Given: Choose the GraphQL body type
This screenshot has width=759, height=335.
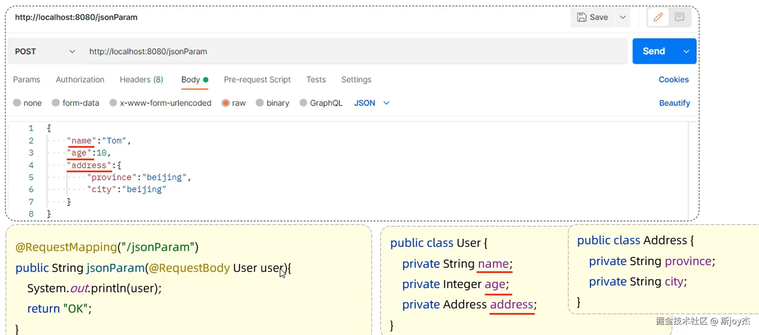Looking at the screenshot, I should coord(303,103).
